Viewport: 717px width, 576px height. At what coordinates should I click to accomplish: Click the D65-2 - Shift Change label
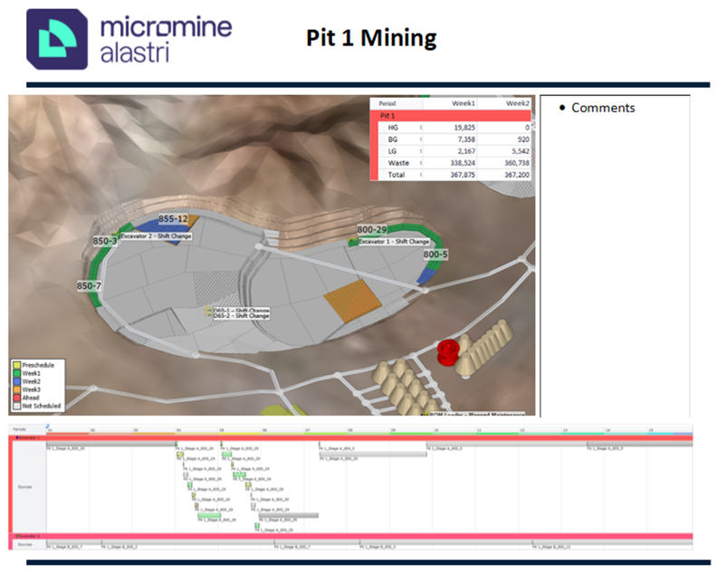point(242,316)
